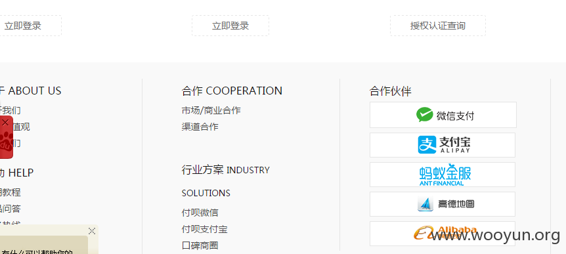Click the Alipay blue logo icon
This screenshot has width=566, height=254.
[x=427, y=144]
